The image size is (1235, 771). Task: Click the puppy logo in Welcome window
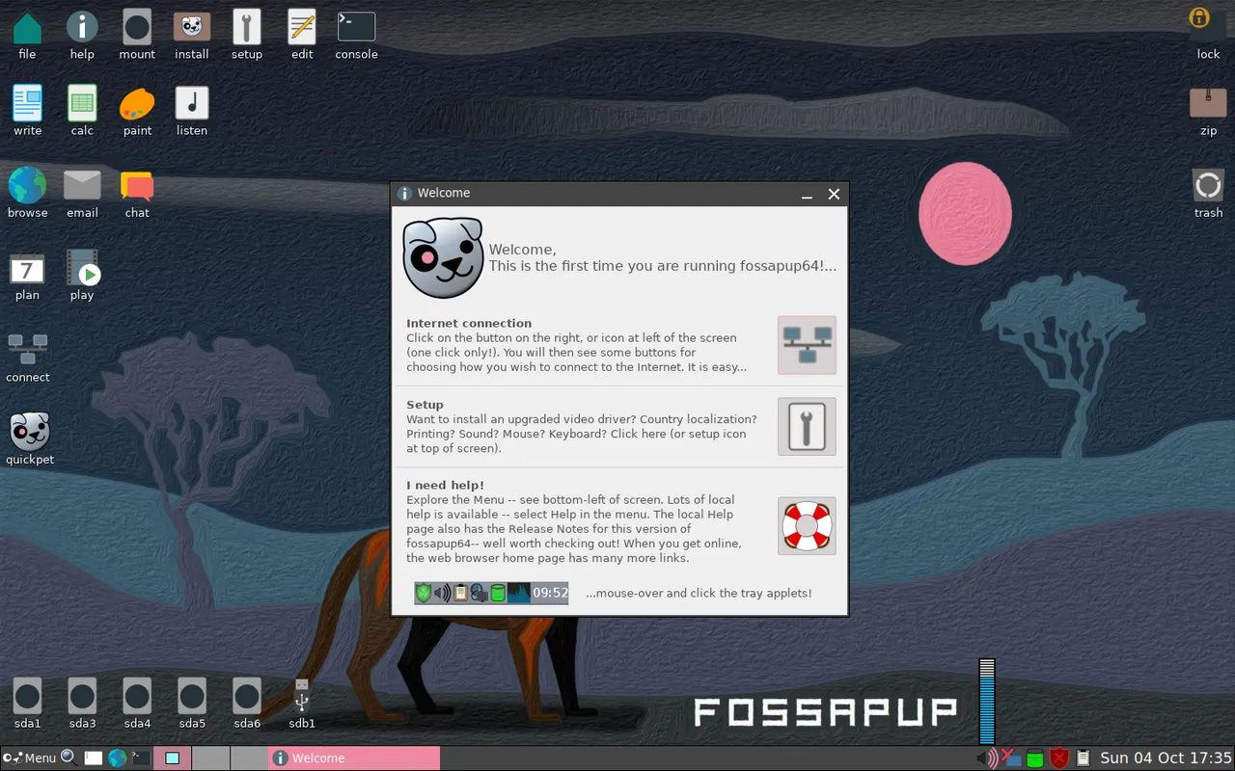tap(442, 257)
